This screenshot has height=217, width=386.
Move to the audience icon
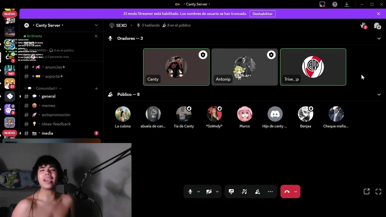pyautogui.click(x=258, y=192)
